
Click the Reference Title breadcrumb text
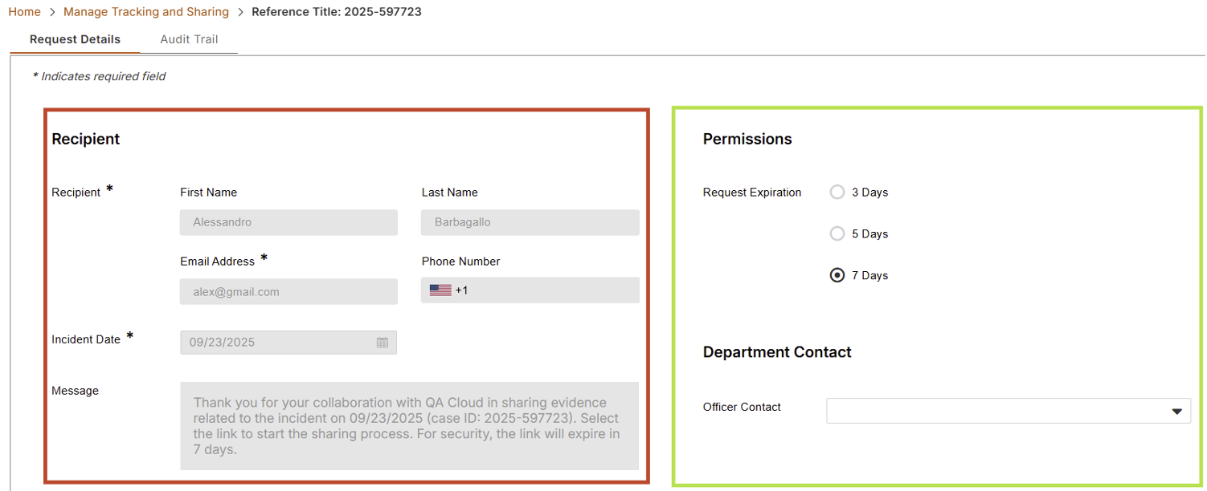337,12
